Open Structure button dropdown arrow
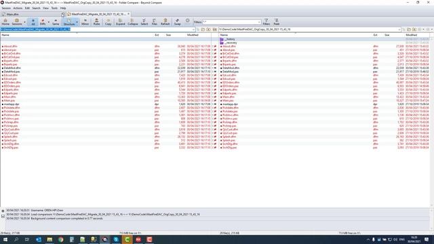 [x=77, y=22]
